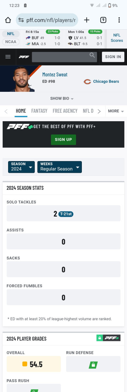Open the PFF hamburger menu
Image resolution: width=127 pixels, height=392 pixels.
point(8,57)
